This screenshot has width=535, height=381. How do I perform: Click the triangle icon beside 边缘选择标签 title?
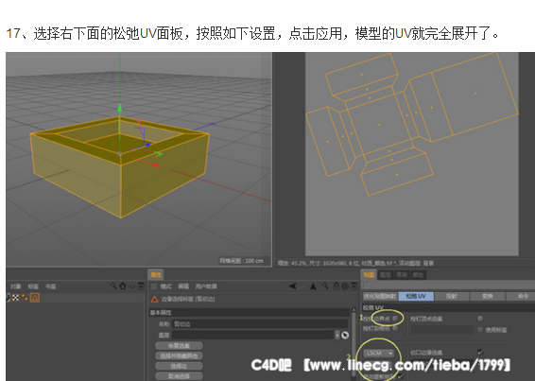pyautogui.click(x=154, y=300)
